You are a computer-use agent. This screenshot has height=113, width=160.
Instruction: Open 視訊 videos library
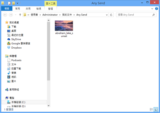(x=14, y=77)
